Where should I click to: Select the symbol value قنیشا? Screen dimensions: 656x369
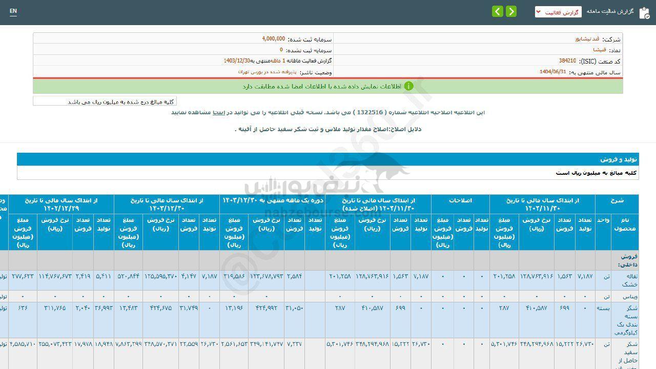[599, 50]
